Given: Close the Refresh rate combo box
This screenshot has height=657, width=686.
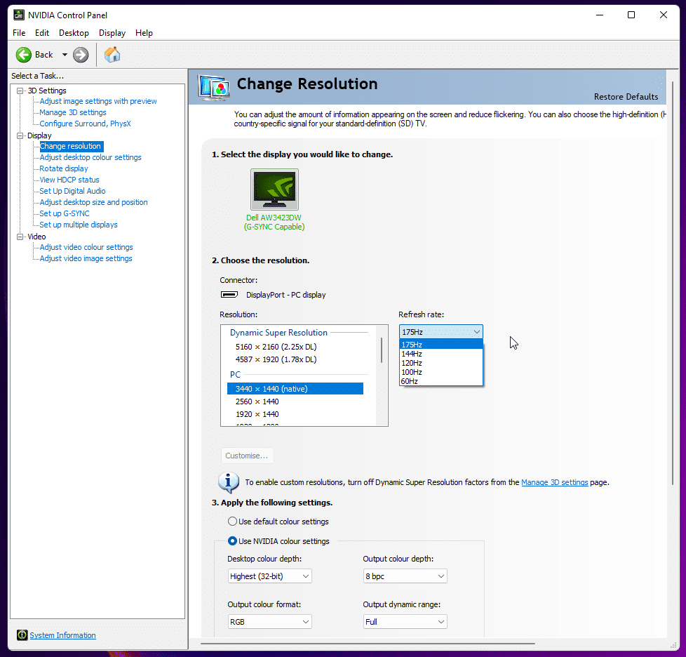Looking at the screenshot, I should pyautogui.click(x=440, y=332).
